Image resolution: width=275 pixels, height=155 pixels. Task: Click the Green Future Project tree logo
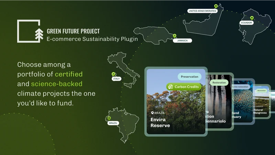[30, 31]
